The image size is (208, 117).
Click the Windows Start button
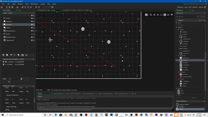tap(3, 115)
